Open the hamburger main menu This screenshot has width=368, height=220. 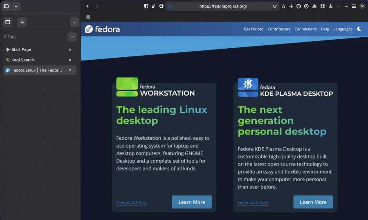(x=354, y=7)
